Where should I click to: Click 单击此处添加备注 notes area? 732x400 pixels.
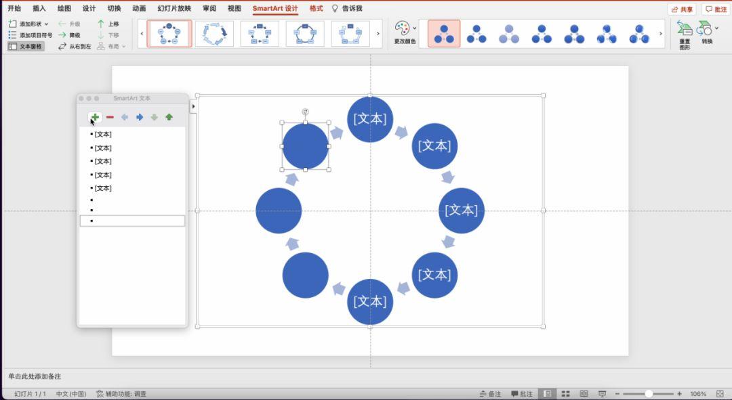35,376
